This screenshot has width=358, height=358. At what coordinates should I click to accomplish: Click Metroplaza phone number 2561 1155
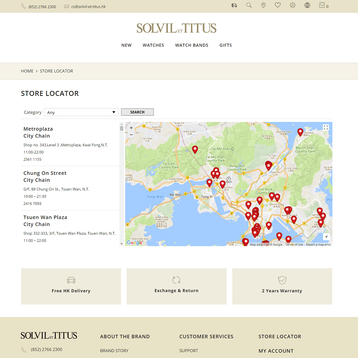point(32,159)
